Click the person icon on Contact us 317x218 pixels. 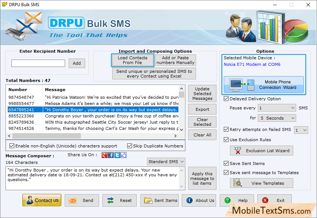[x=30, y=200]
